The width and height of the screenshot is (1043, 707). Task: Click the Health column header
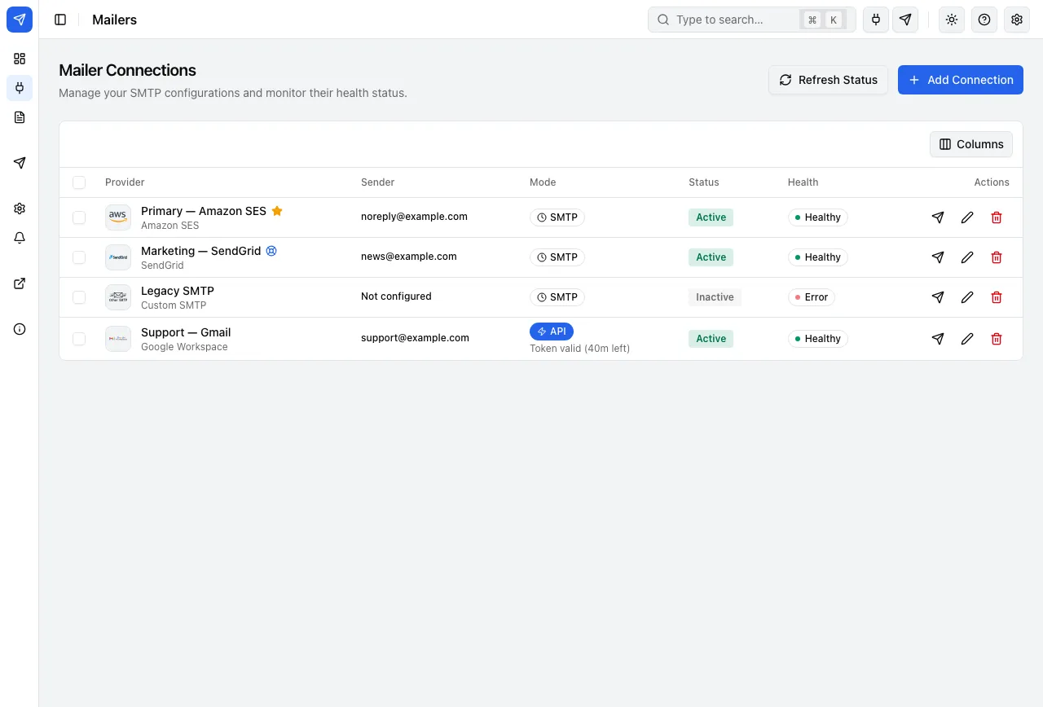click(x=803, y=182)
